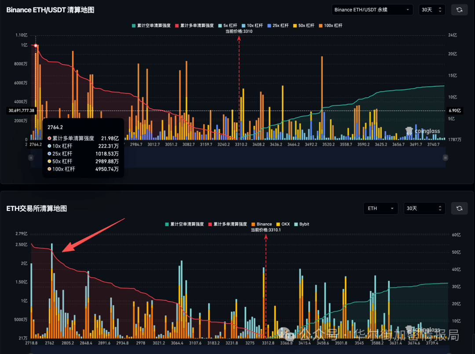This screenshot has height=354, width=475.
Task: Toggle the 50x 杠杆 legend series
Action: pyautogui.click(x=304, y=26)
